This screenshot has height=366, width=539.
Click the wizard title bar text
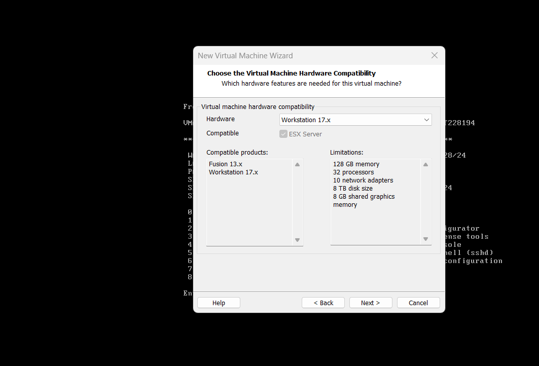245,56
